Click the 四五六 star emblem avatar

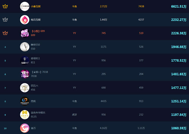point(25,88)
